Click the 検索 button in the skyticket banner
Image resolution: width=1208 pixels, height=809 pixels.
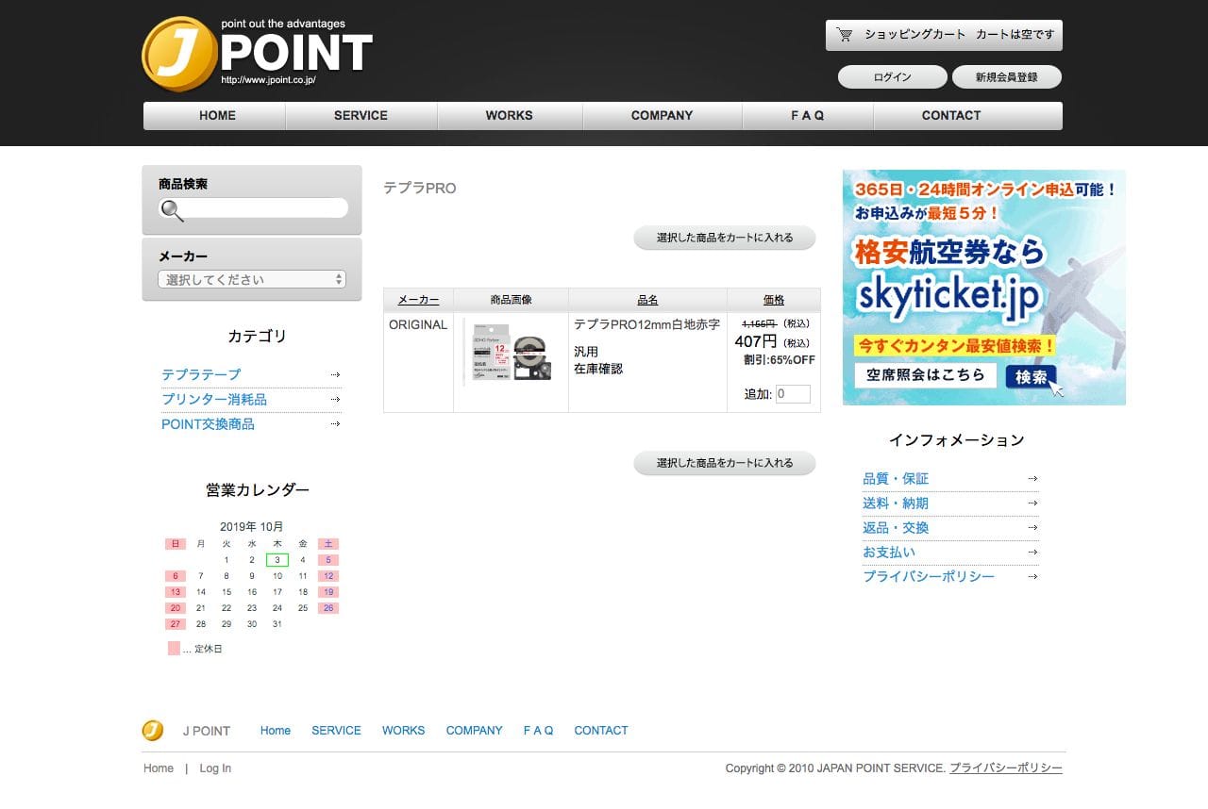[1032, 375]
